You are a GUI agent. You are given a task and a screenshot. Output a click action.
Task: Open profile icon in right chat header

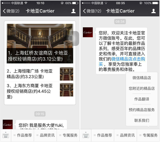pyautogui.click(x=154, y=11)
